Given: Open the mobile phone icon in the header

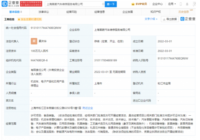Looking at the screenshot, I should [181, 4].
